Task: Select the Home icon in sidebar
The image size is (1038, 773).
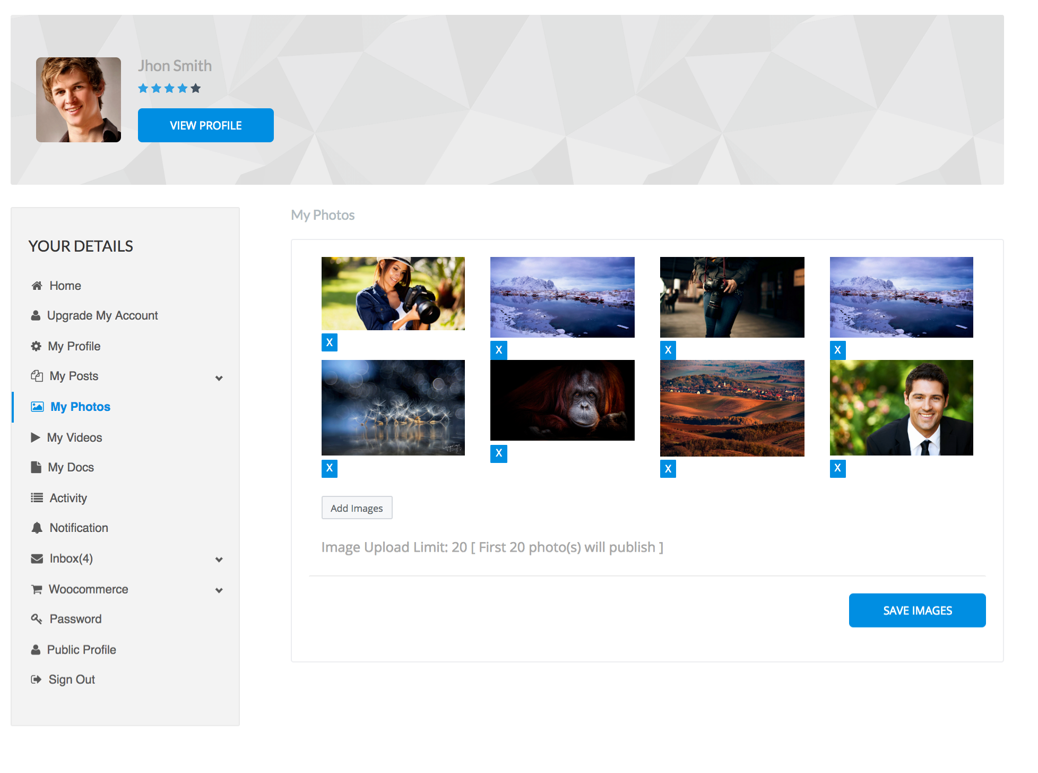Action: 37,285
